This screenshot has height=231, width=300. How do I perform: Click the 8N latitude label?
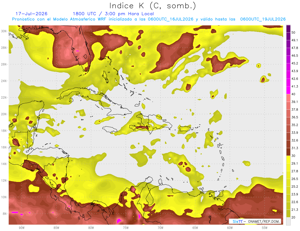pyautogui.click(x=5, y=214)
